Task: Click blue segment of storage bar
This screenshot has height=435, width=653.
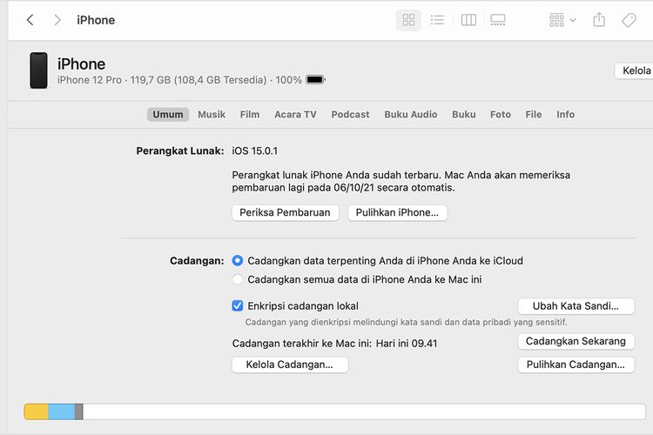Action: click(62, 412)
